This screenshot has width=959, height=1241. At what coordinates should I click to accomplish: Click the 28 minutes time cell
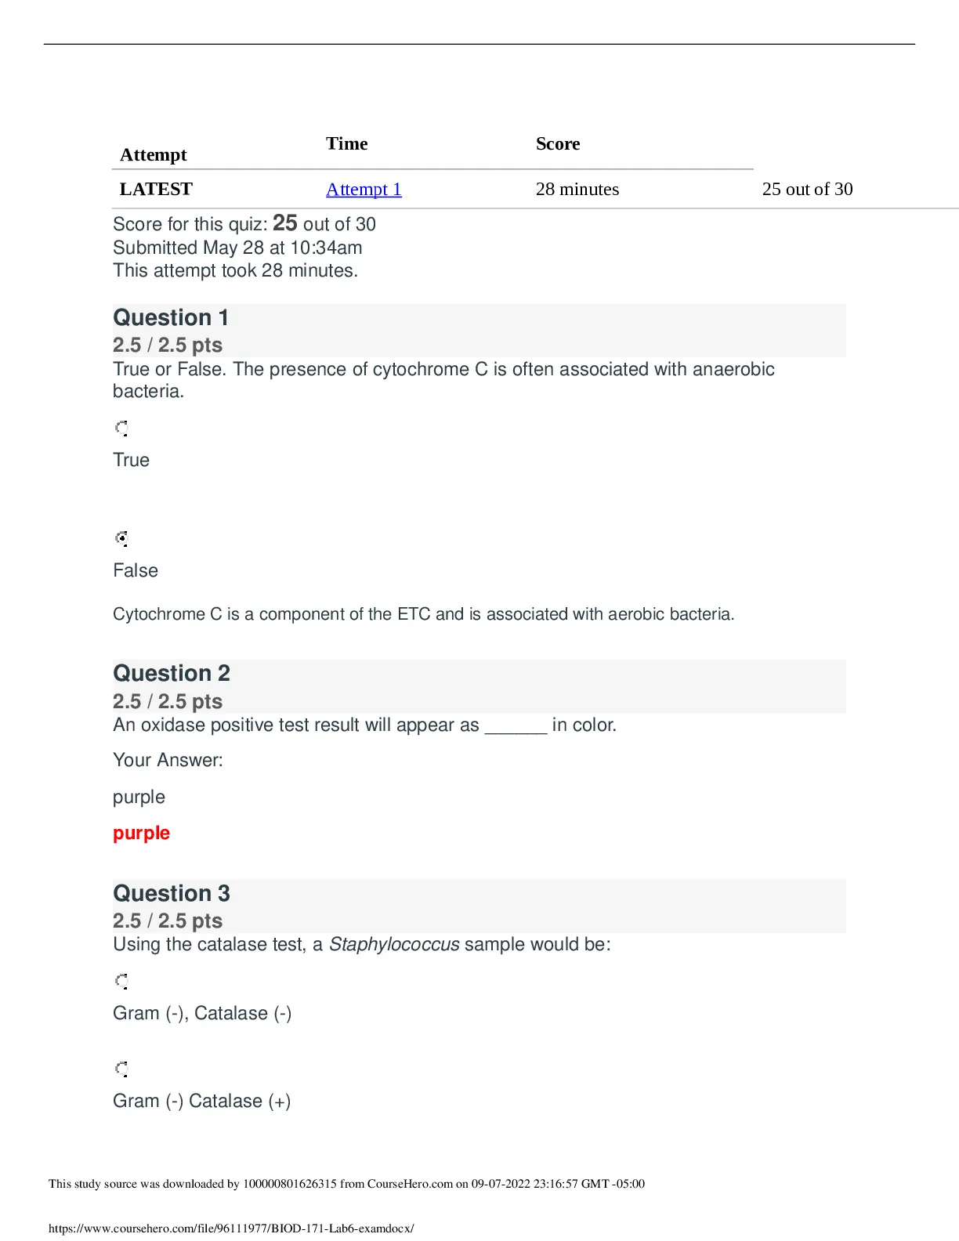coord(577,190)
